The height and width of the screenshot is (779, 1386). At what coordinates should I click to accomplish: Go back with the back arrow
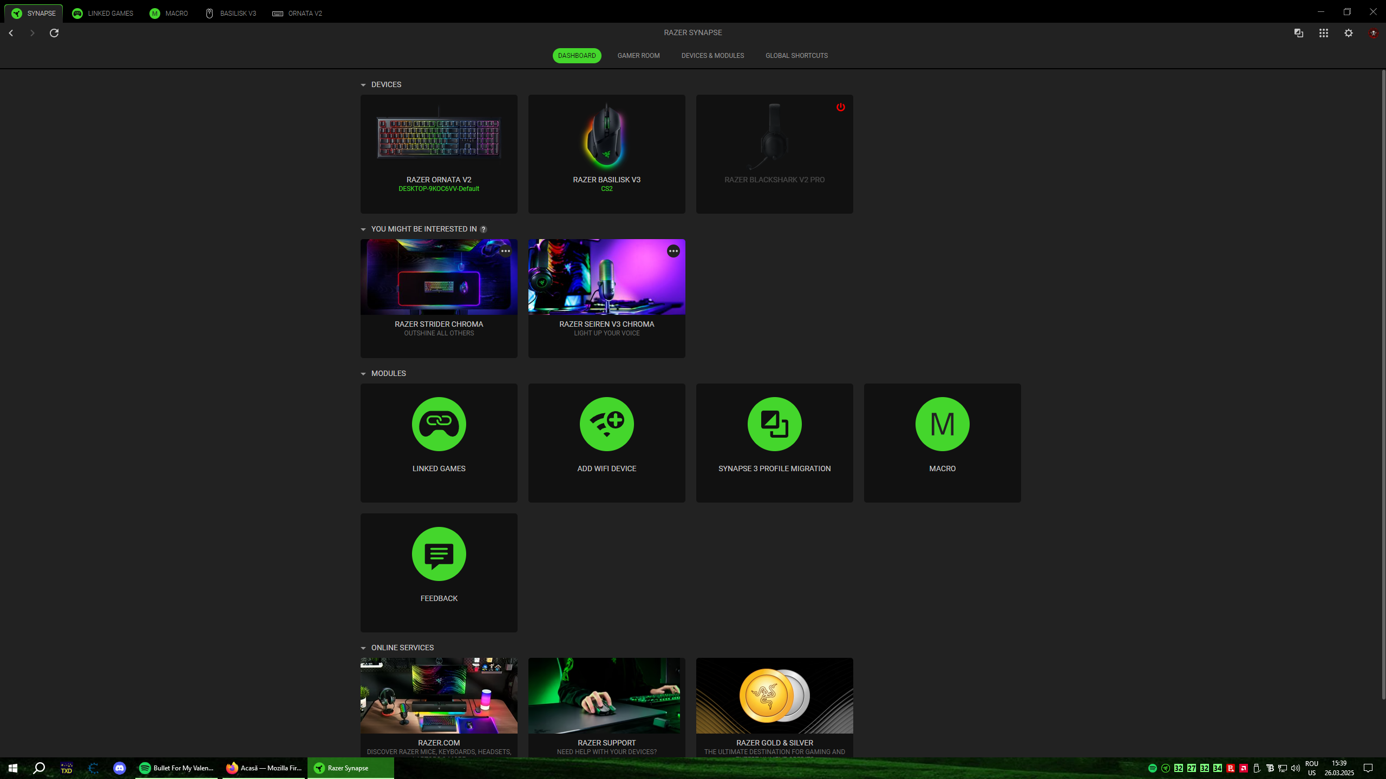(x=11, y=33)
